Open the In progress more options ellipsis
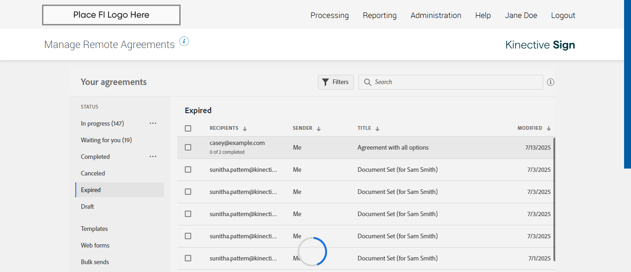This screenshot has height=272, width=631. (153, 123)
